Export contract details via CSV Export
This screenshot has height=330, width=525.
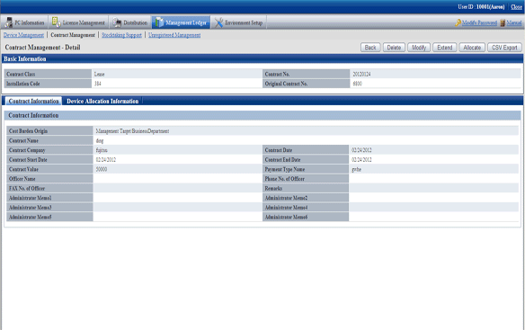point(504,48)
